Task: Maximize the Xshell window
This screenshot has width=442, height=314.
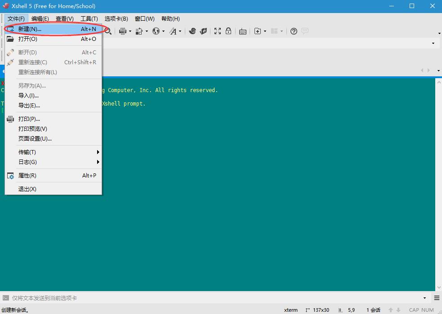Action: 412,6
